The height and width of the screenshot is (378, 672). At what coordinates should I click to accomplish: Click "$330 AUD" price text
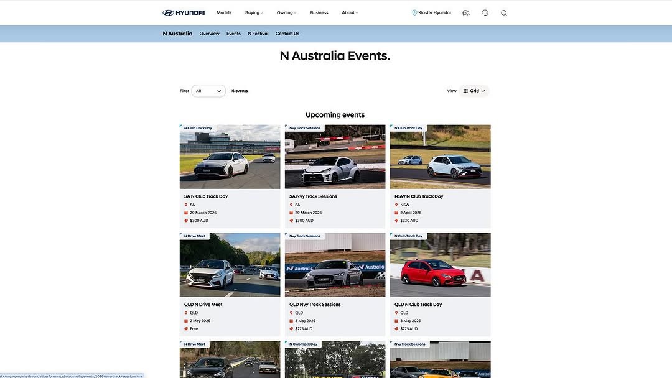[409, 221]
